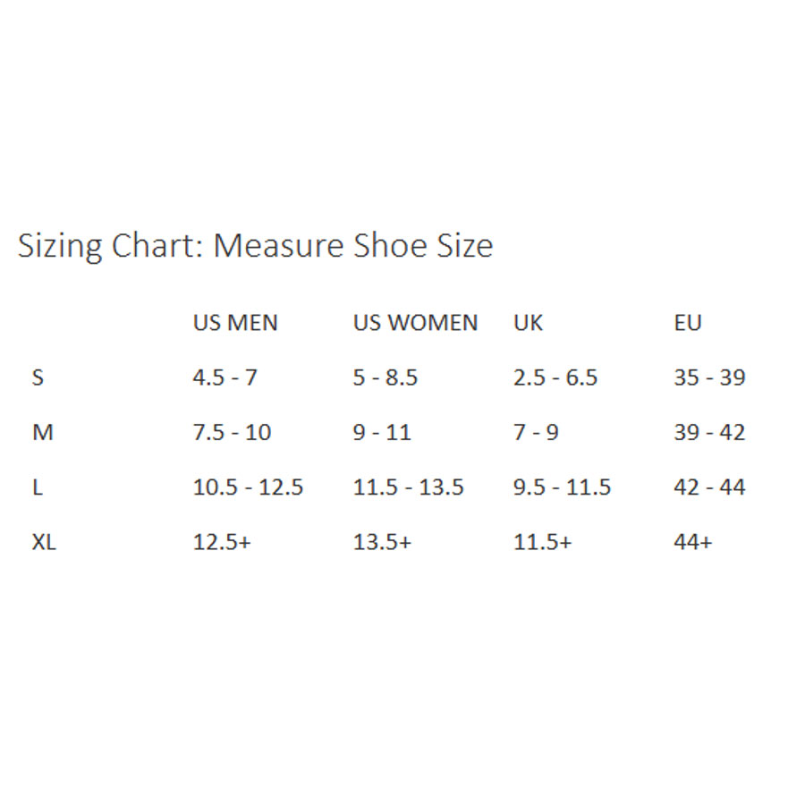Click the XL size row label

tap(44, 542)
